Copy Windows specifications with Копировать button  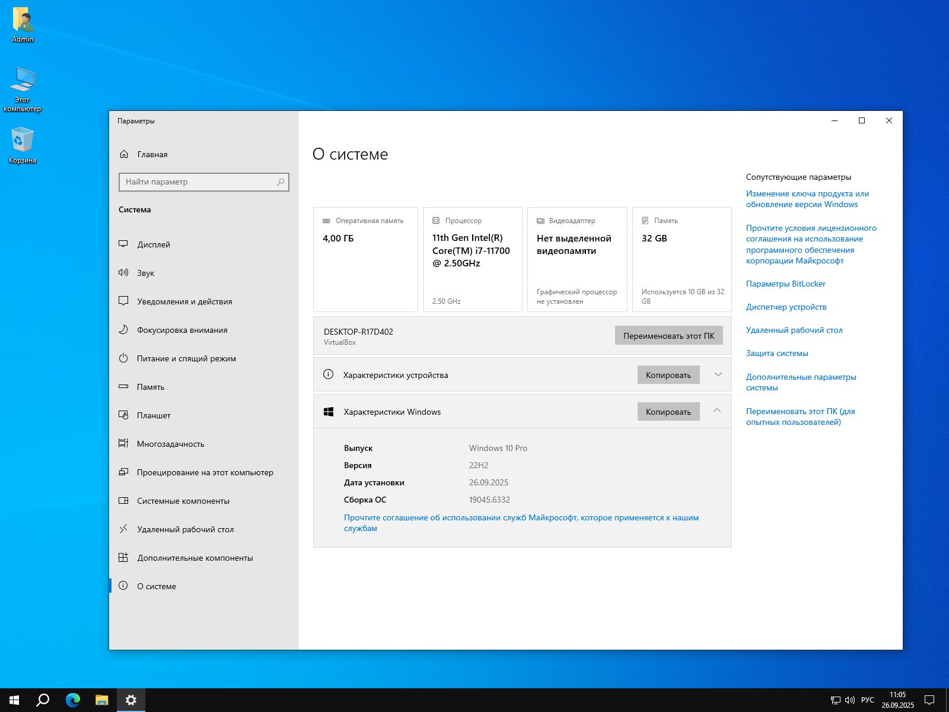coord(668,412)
